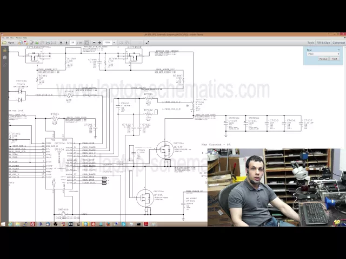Click the fit one full page icon
The image size is (346, 259).
pyautogui.click(x=127, y=43)
